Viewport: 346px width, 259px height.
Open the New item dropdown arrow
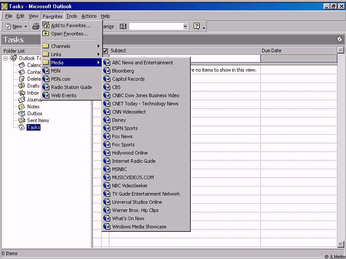point(26,26)
